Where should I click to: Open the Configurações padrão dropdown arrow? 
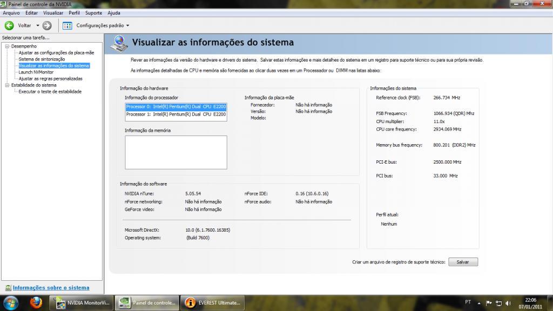127,25
